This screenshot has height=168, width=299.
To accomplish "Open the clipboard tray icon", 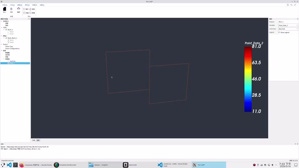I will [258, 165].
